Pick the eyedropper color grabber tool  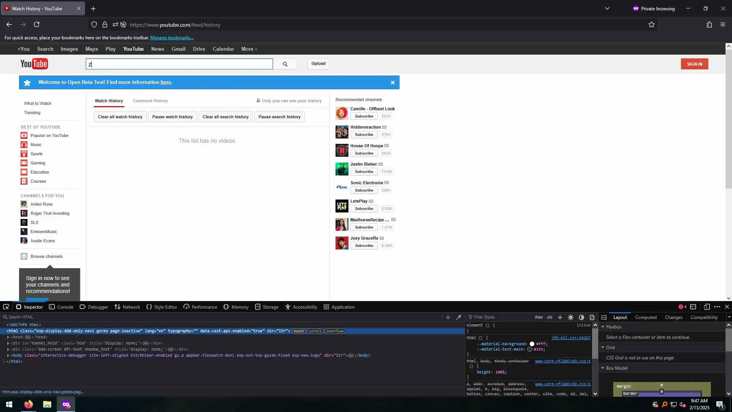459,317
